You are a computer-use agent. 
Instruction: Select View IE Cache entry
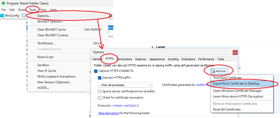pos(59,71)
